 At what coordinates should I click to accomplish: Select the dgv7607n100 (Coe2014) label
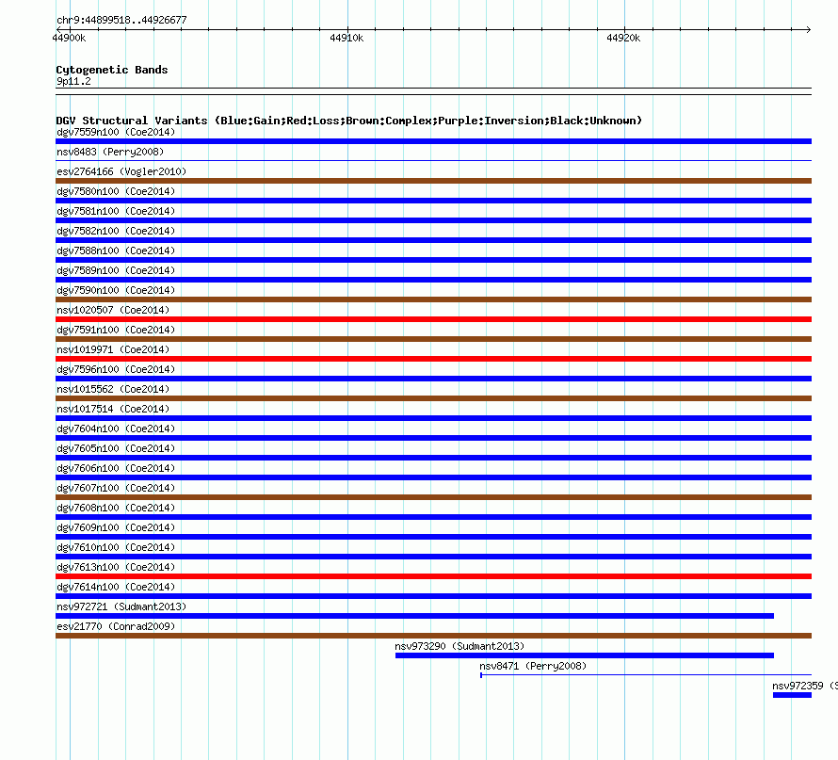tap(116, 488)
